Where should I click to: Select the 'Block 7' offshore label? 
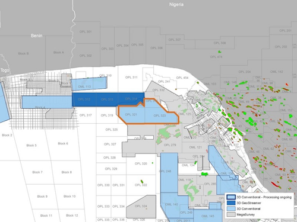tap(37, 172)
